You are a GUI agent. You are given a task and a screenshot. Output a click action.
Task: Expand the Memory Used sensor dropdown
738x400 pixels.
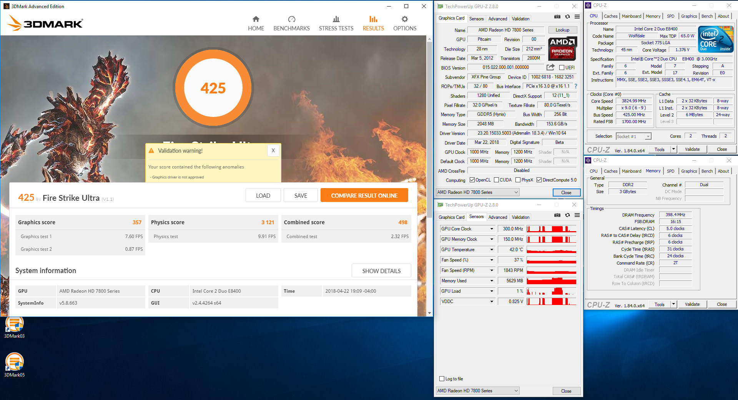point(492,281)
